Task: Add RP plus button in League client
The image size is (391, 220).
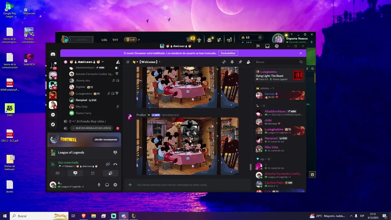Action: click(x=260, y=38)
